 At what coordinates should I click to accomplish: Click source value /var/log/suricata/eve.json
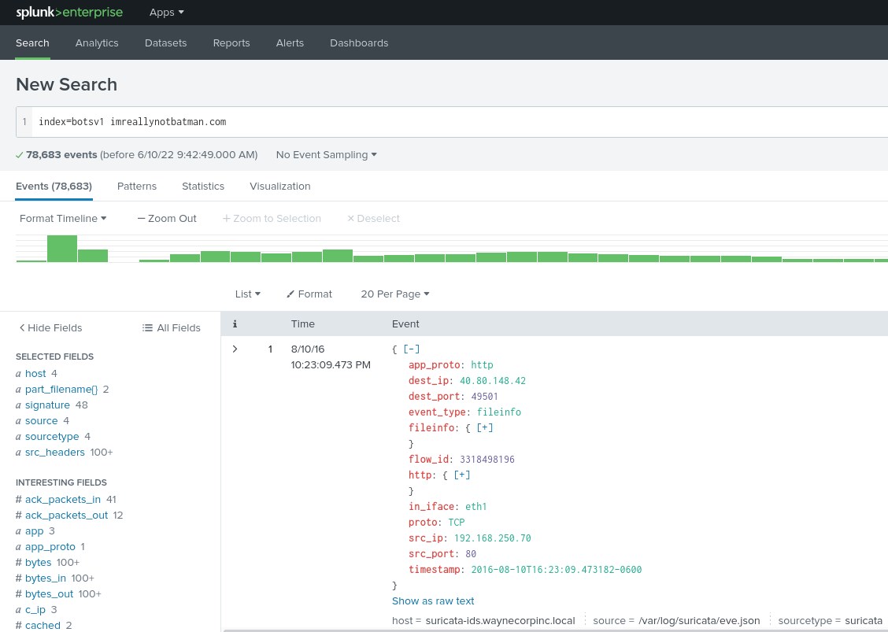[x=699, y=621]
